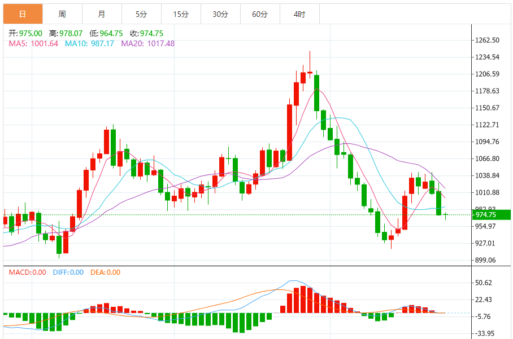This screenshot has width=513, height=339.
Task: Click the 开:975.00 open value
Action: [25, 33]
